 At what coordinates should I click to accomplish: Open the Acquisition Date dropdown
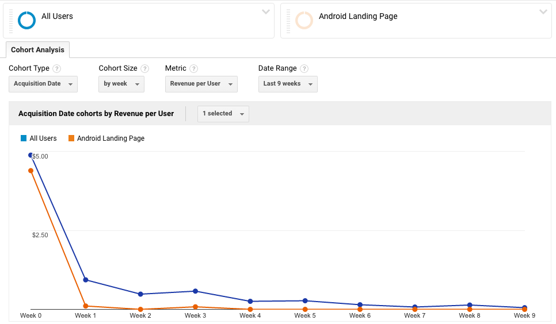point(43,84)
